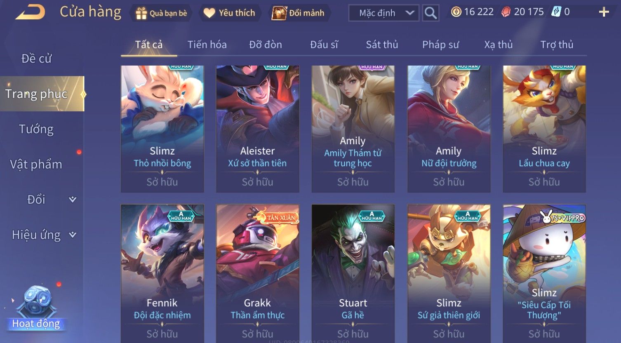The height and width of the screenshot is (343, 621).
Task: Click the gift box Quà bạn bè icon
Action: (141, 13)
